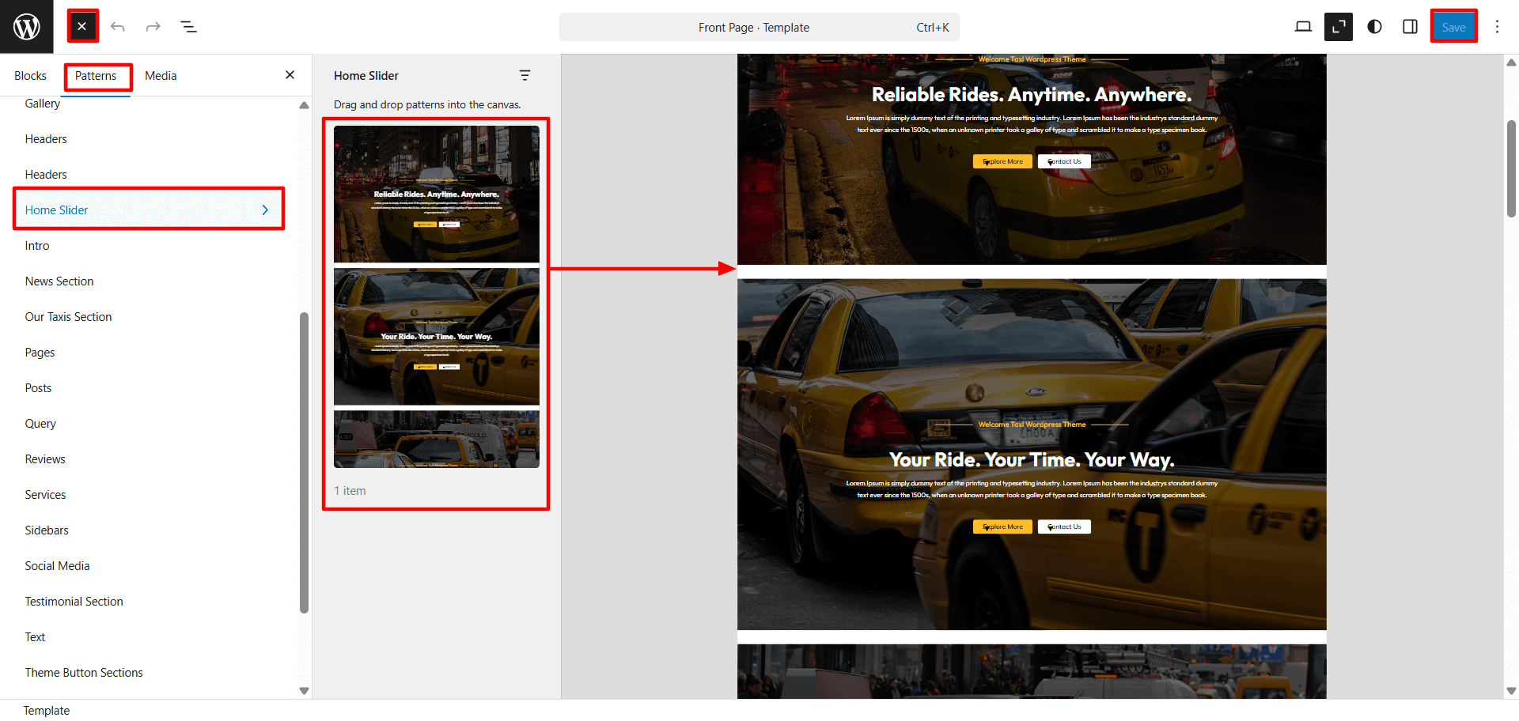
Task: Close the block inserter panel
Action: coord(82,27)
